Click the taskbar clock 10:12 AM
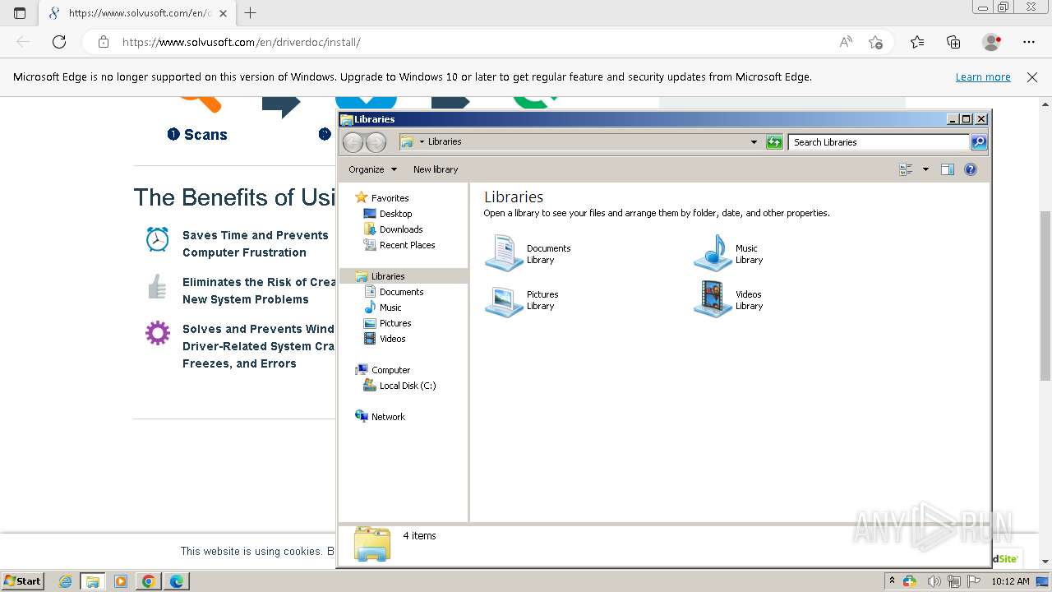This screenshot has height=592, width=1052. click(x=1010, y=581)
